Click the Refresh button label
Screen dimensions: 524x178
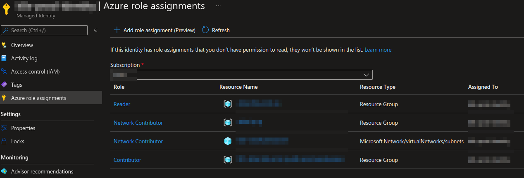click(221, 30)
